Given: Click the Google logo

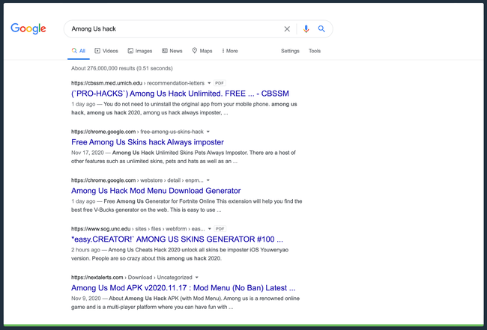Looking at the screenshot, I should [x=28, y=28].
